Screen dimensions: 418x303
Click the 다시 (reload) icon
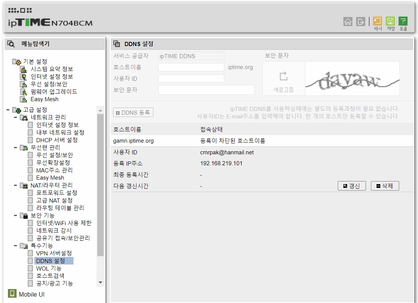[377, 21]
